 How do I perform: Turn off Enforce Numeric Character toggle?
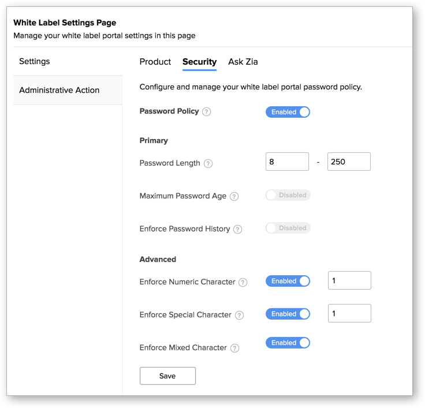(288, 281)
